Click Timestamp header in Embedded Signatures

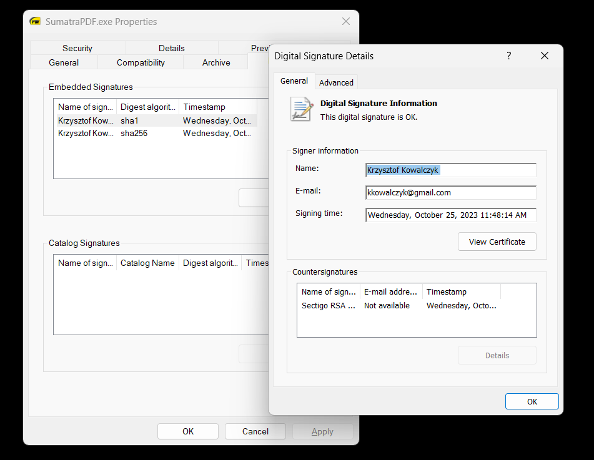[x=218, y=107]
